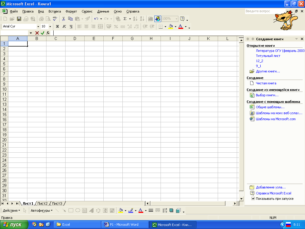Open the Zoom 100% dropdown
The image size is (305, 229).
coord(176,19)
